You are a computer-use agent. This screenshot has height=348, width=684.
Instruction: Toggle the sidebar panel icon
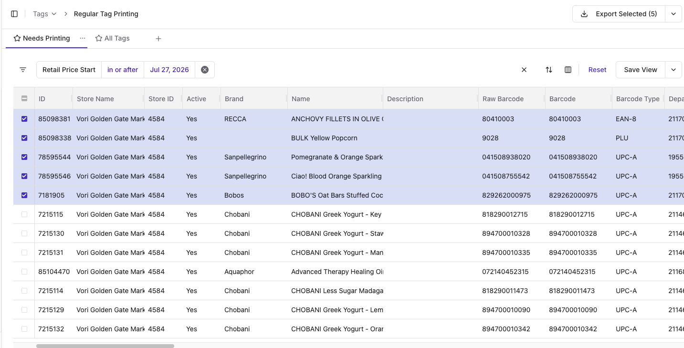14,14
